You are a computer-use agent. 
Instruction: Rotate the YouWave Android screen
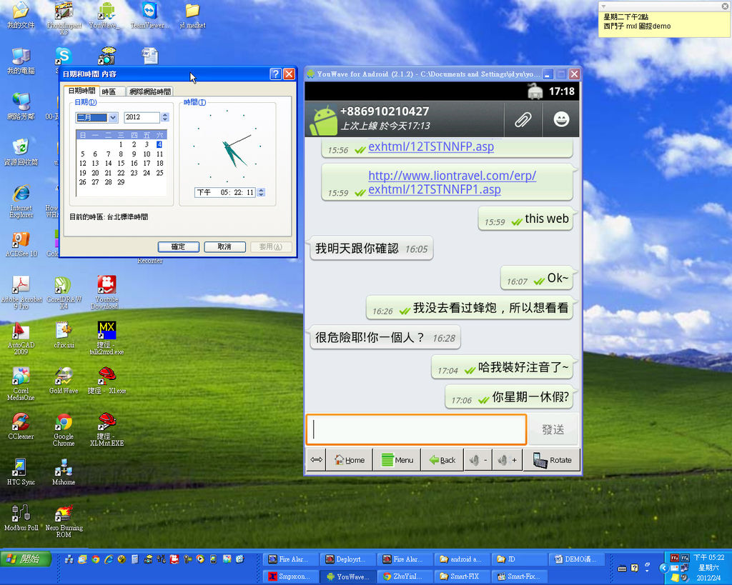point(552,460)
